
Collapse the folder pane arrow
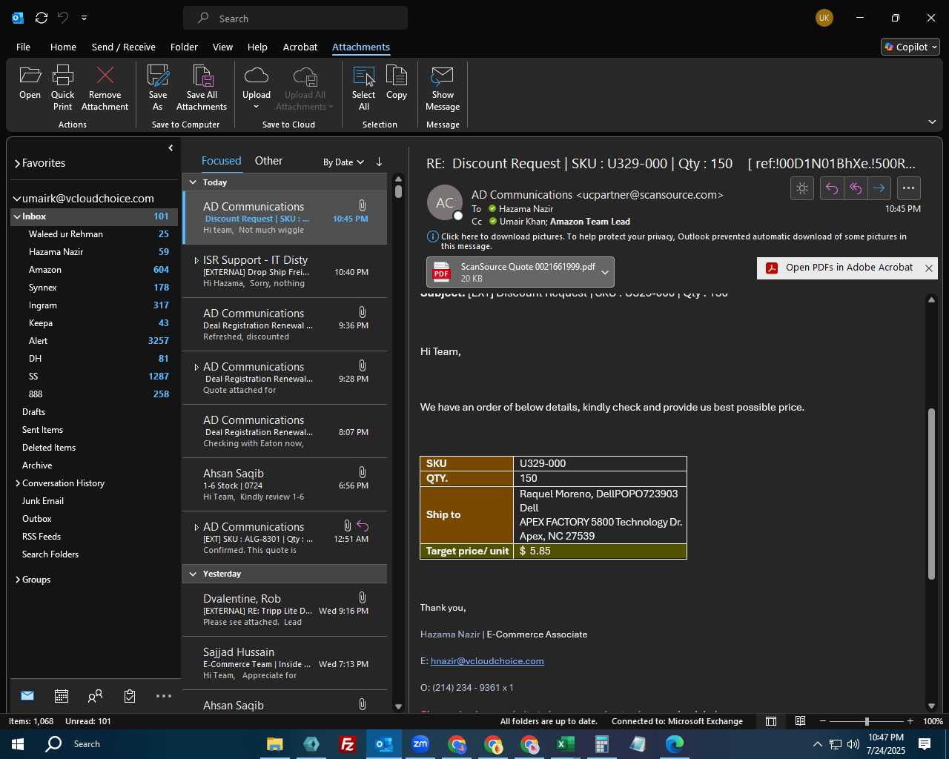click(171, 148)
